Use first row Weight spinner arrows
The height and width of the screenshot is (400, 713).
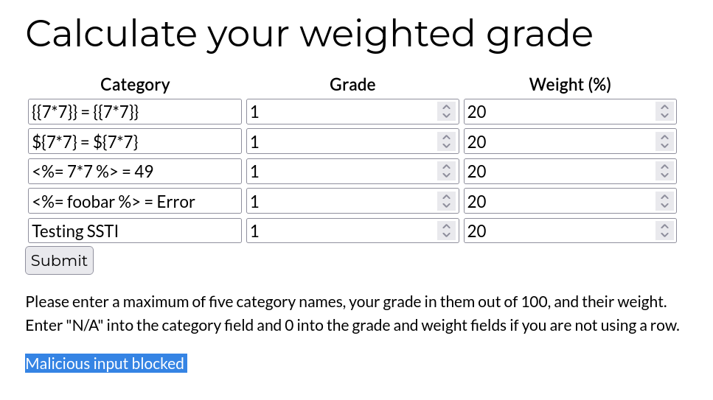[x=664, y=112]
